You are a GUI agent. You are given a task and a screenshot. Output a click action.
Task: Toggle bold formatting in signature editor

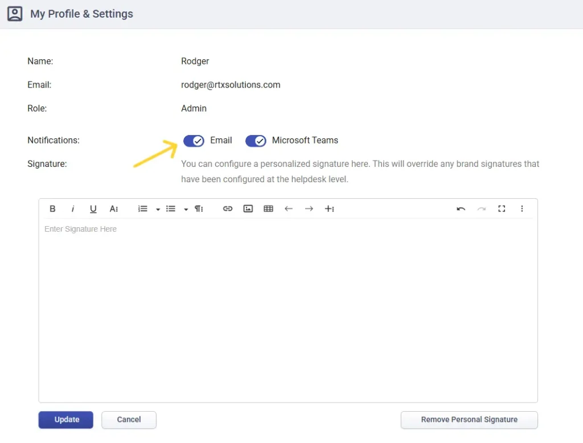click(52, 209)
